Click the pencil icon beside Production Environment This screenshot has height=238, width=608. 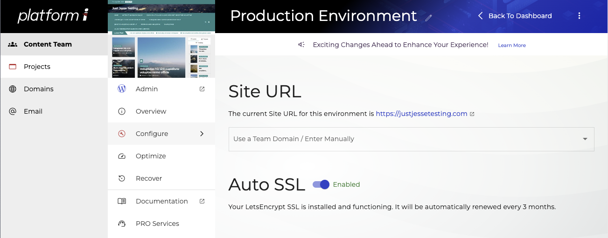pyautogui.click(x=429, y=18)
